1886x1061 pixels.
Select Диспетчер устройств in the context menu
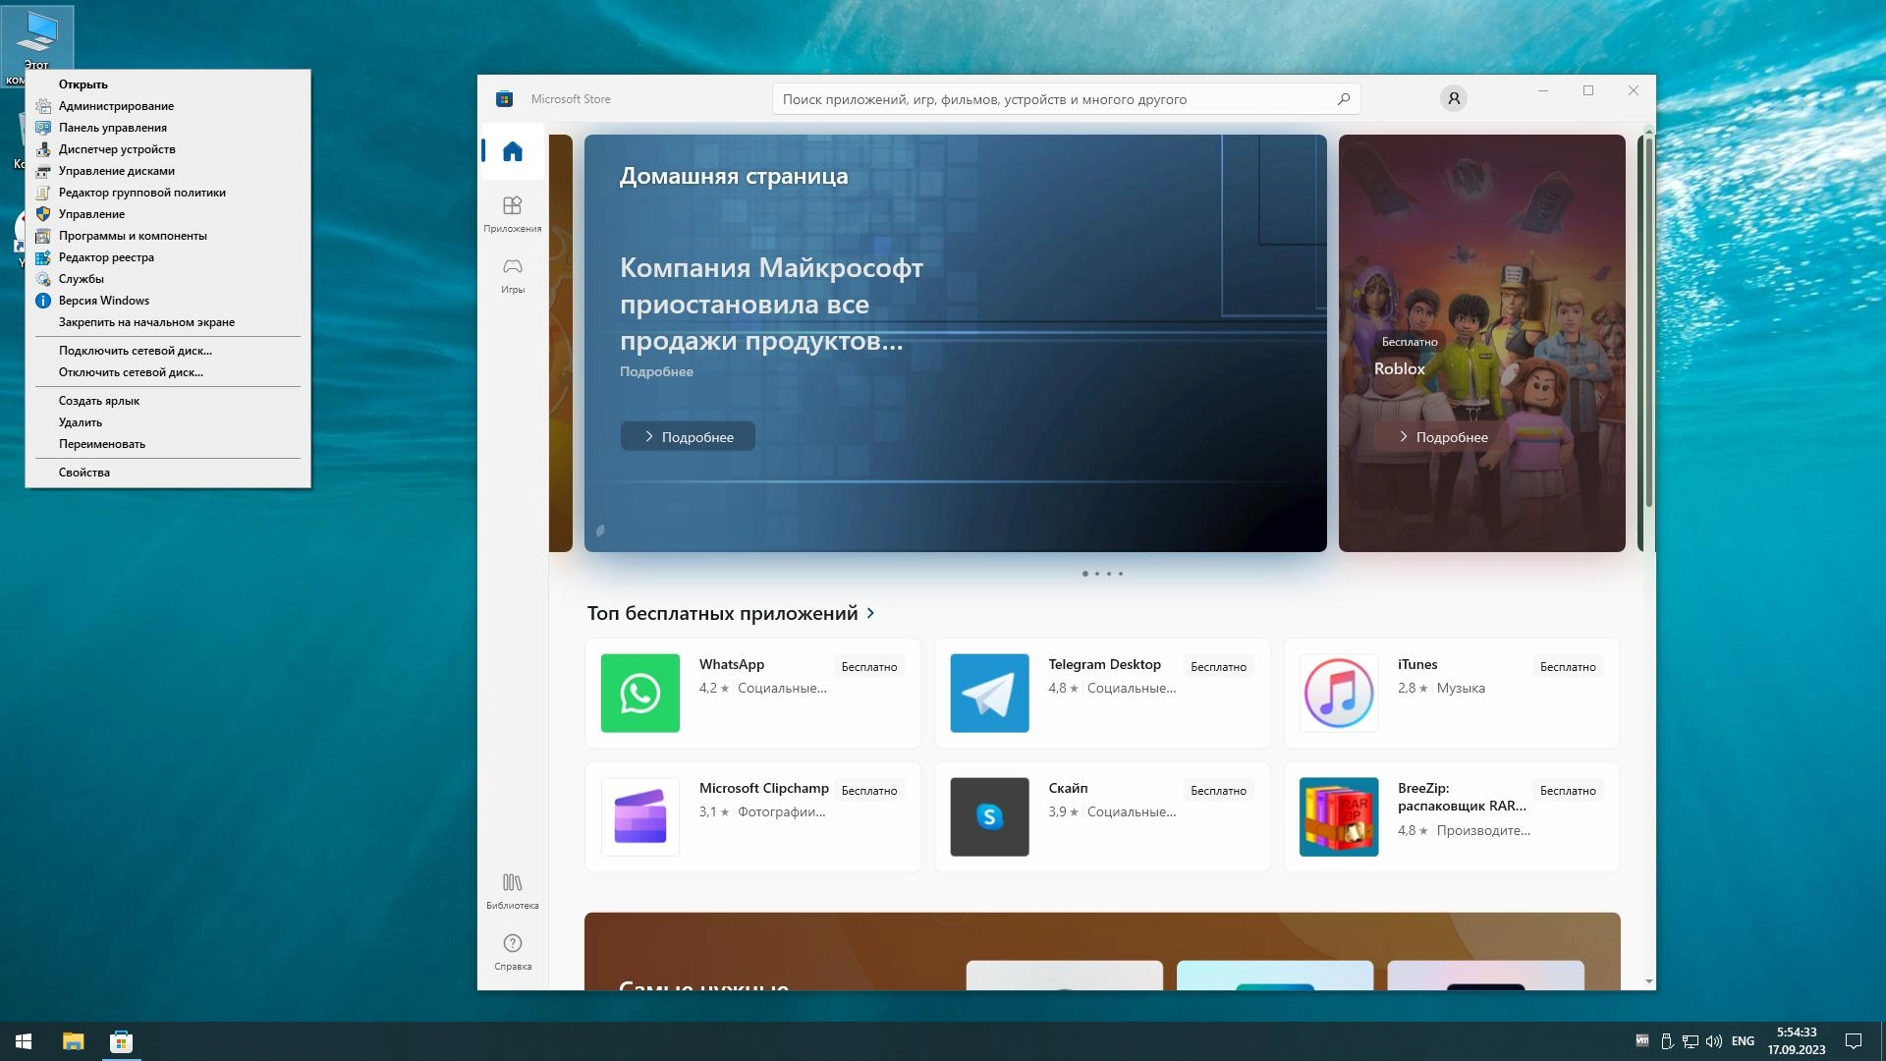[117, 149]
